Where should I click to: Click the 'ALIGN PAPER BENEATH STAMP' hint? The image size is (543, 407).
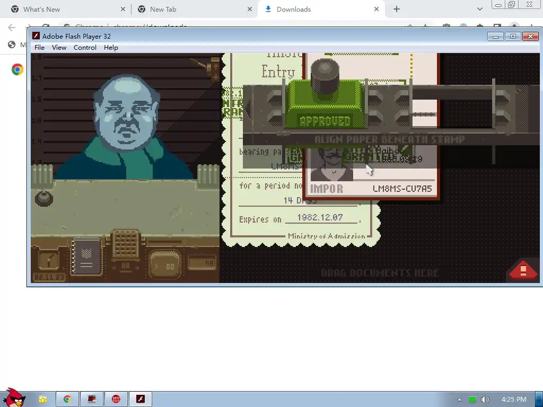(390, 139)
